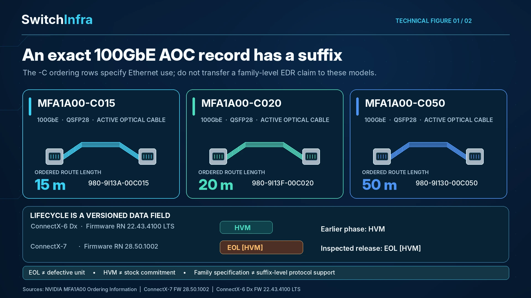This screenshot has height=298, width=531.
Task: Click the C015 card "100GbE · QSFP28 · ACTIVE OPTICAL CABLE" line
Action: (101, 120)
